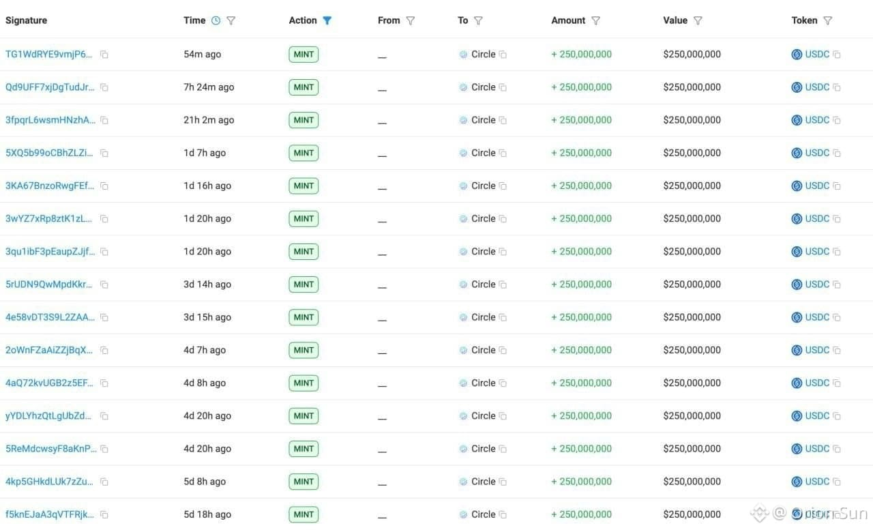Click the MINT badge in the 3d 14h ago row
Screen dimensions: 873x530
click(x=304, y=284)
